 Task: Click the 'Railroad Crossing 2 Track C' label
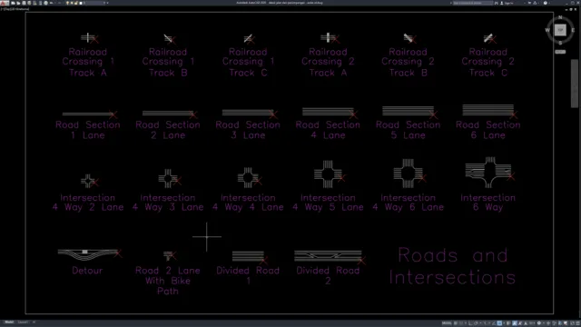coord(488,62)
